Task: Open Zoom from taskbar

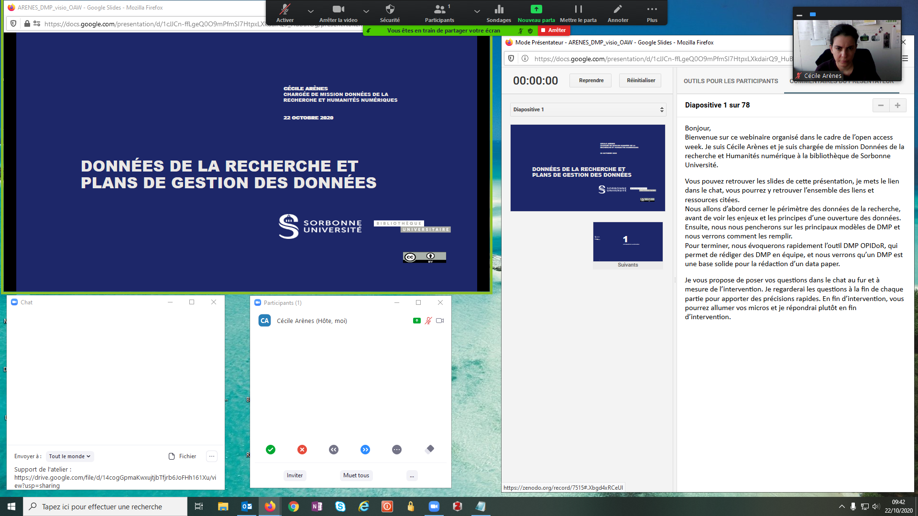Action: [x=434, y=506]
